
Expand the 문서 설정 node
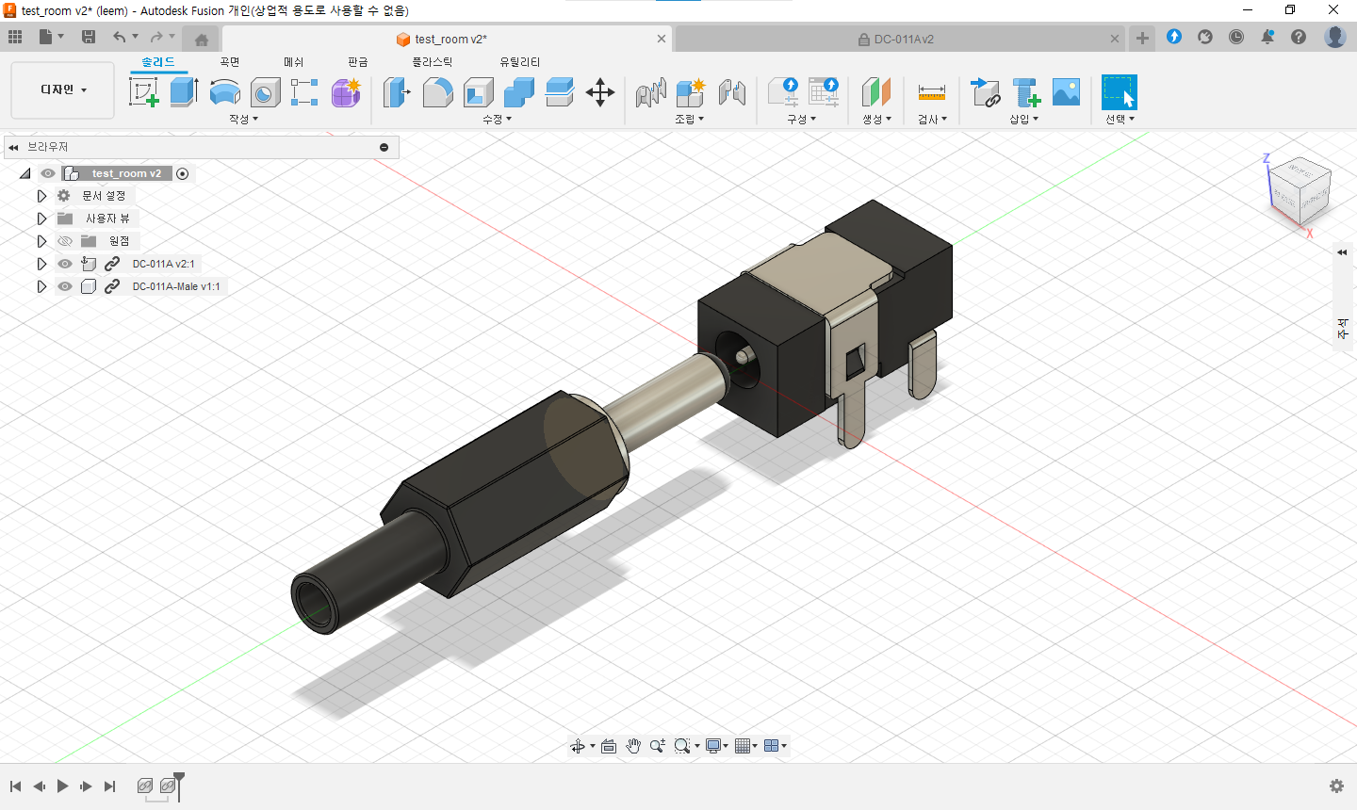pyautogui.click(x=41, y=196)
